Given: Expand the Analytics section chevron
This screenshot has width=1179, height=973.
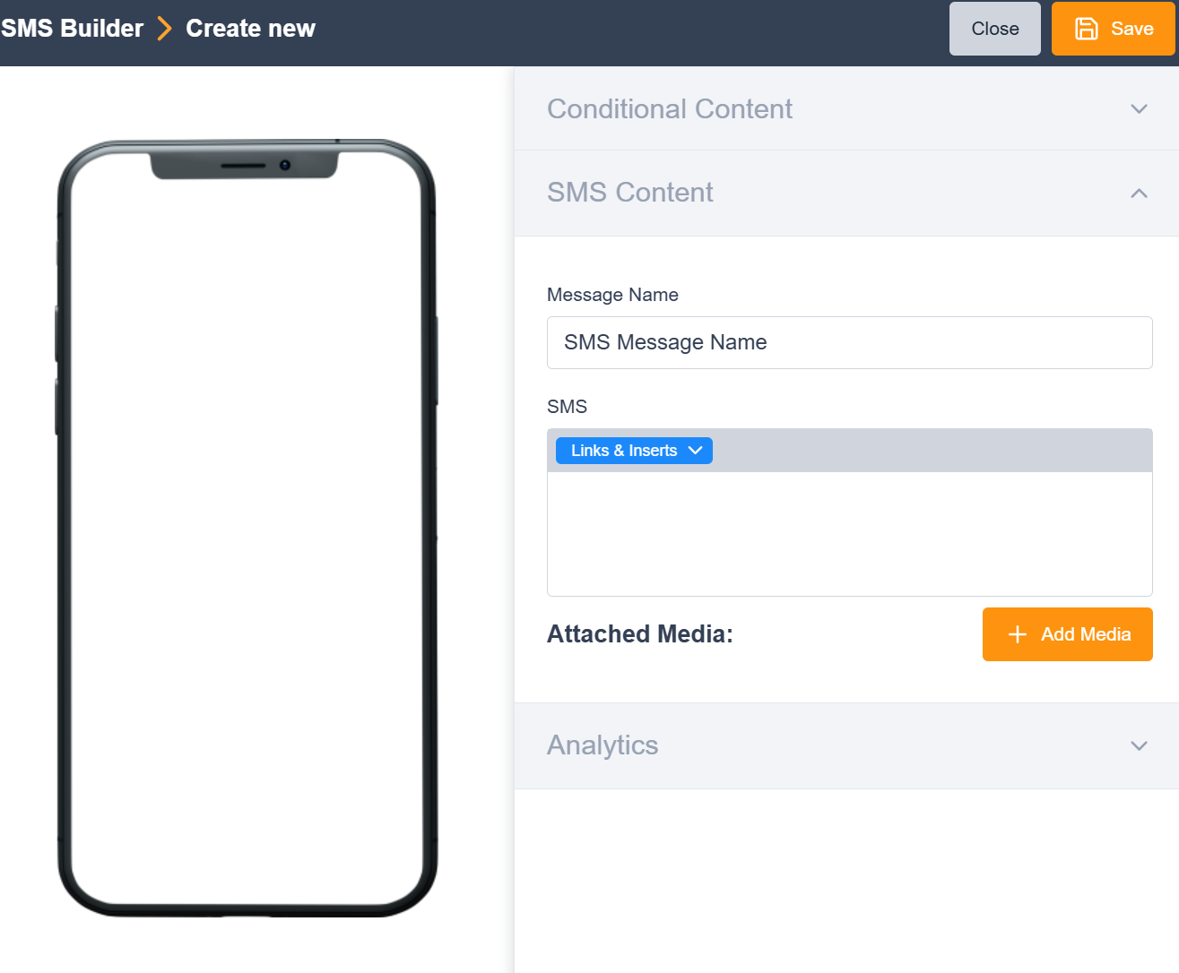Looking at the screenshot, I should 1139,746.
